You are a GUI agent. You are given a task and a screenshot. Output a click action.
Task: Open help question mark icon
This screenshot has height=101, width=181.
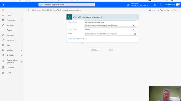click(160, 5)
